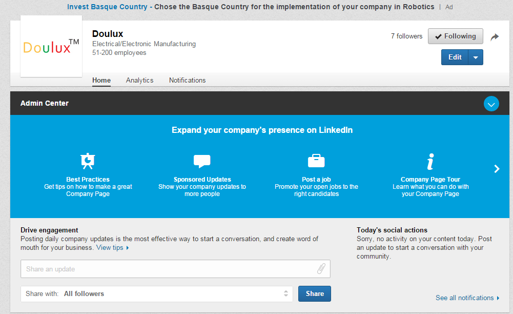Click the Doulux company logo
Image resolution: width=513 pixels, height=314 pixels.
tap(51, 46)
